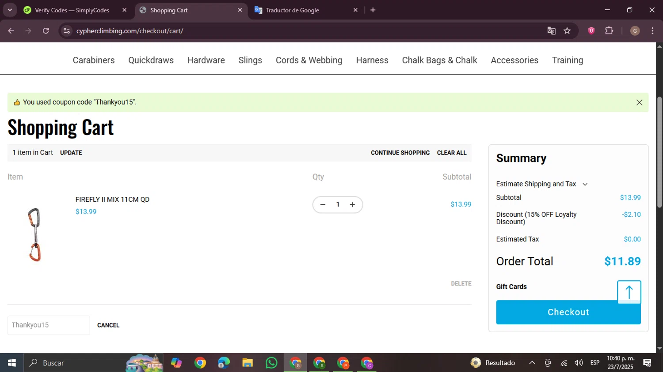Viewport: 663px width, 372px height.
Task: Close the Traductor de Google tab
Action: click(x=355, y=10)
